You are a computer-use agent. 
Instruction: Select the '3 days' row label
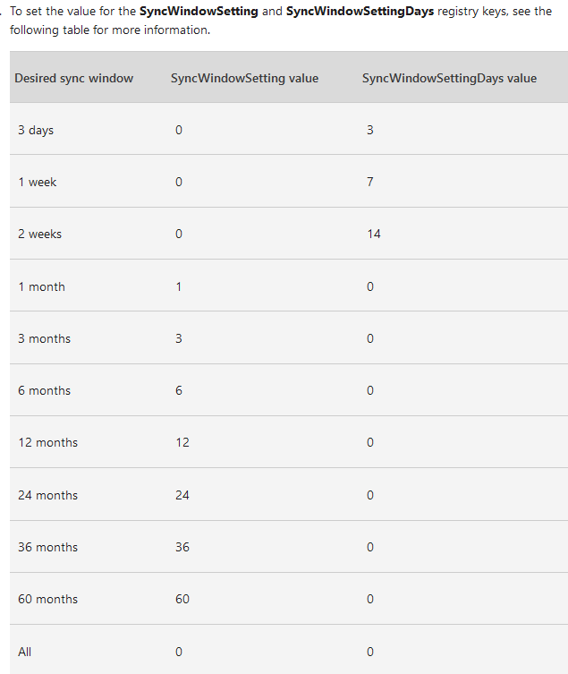point(36,130)
